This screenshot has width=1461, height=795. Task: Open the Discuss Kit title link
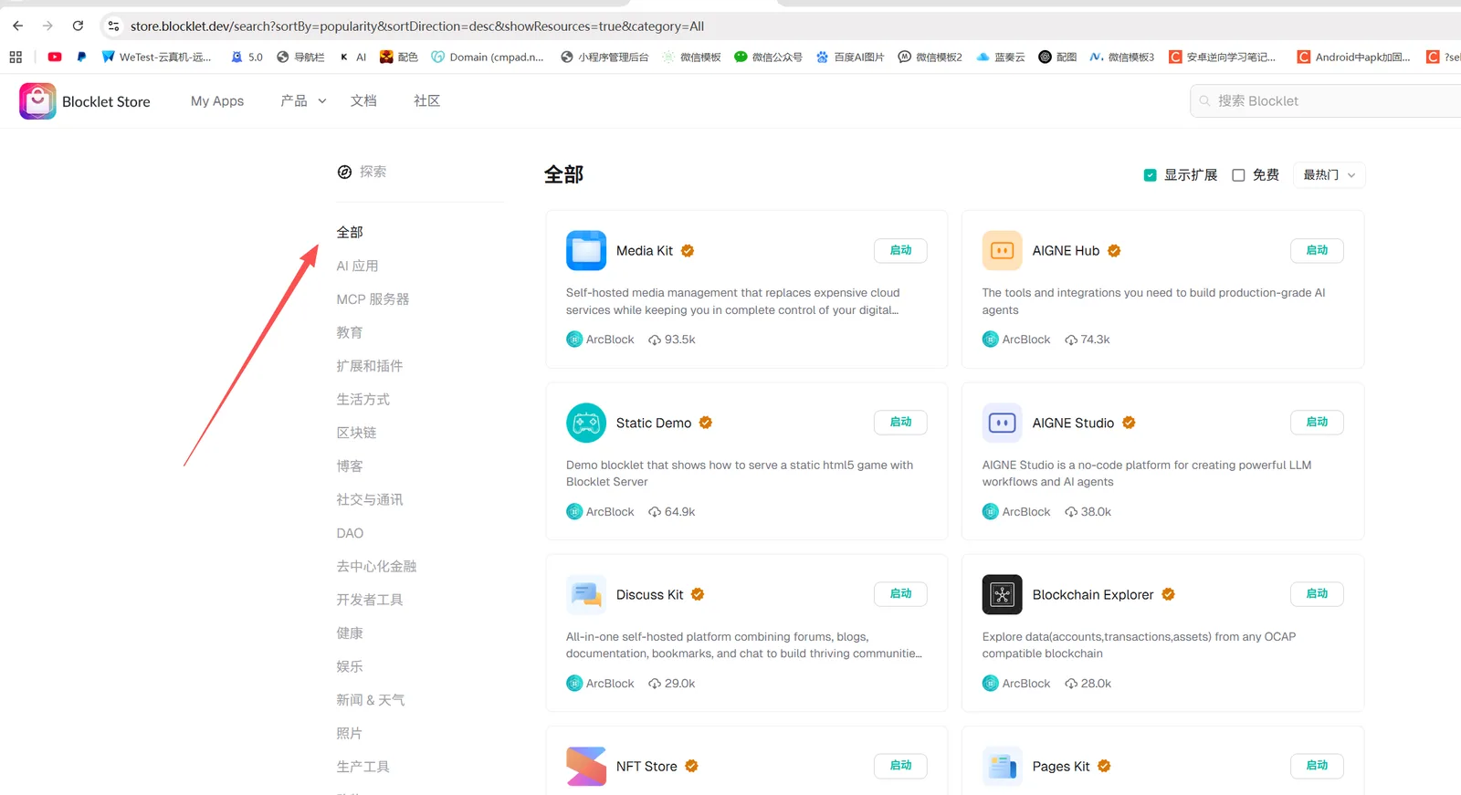coord(649,595)
